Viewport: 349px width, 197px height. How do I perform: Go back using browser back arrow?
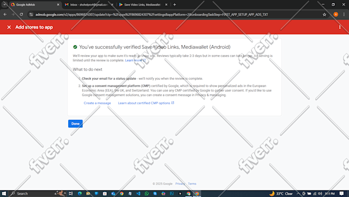[5, 14]
